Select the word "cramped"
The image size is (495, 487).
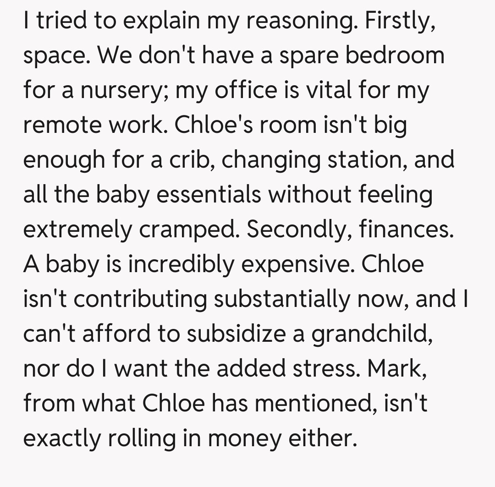click(x=189, y=230)
